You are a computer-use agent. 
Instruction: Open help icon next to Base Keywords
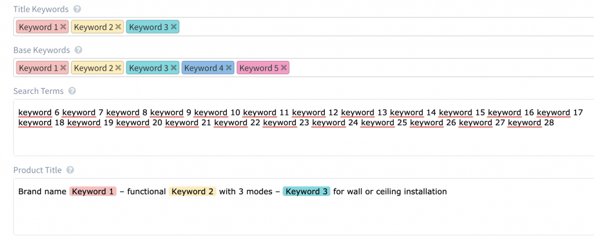click(78, 50)
